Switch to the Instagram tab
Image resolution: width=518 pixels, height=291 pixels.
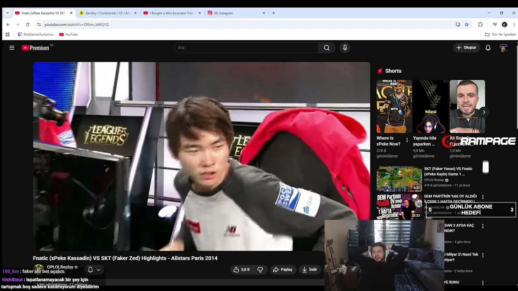click(237, 13)
